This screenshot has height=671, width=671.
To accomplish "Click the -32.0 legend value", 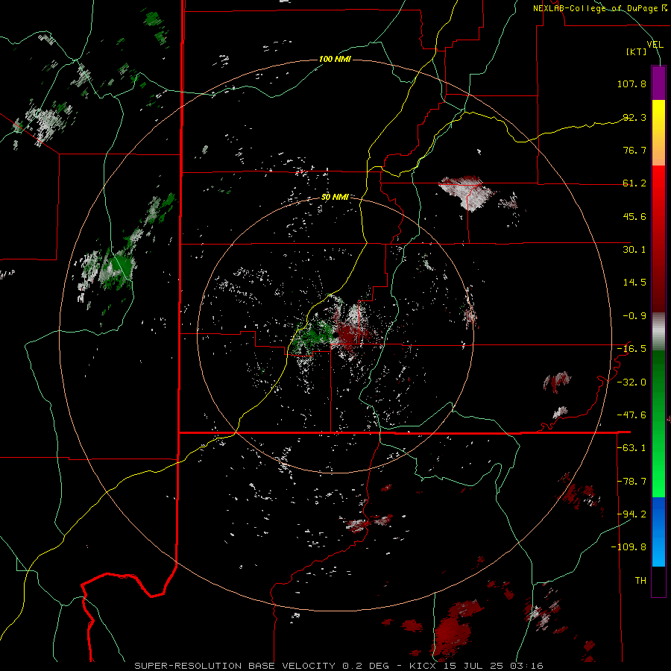I will point(631,382).
